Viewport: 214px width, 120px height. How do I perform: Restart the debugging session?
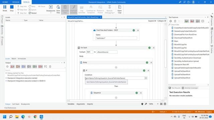(33, 13)
